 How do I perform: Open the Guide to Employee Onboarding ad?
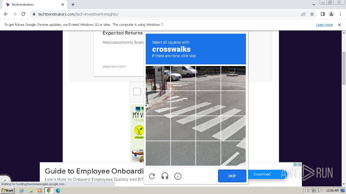[x=94, y=171]
